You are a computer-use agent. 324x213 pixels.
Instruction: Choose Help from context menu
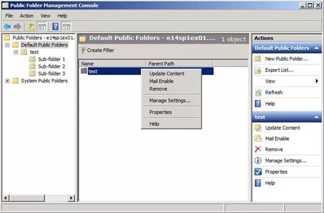click(171, 124)
